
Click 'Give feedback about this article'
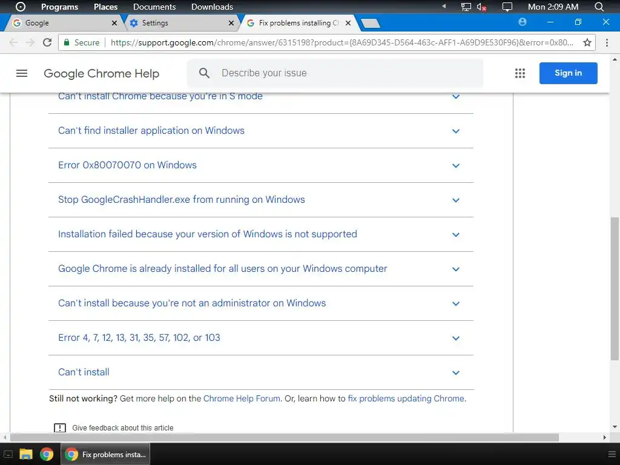click(x=122, y=428)
